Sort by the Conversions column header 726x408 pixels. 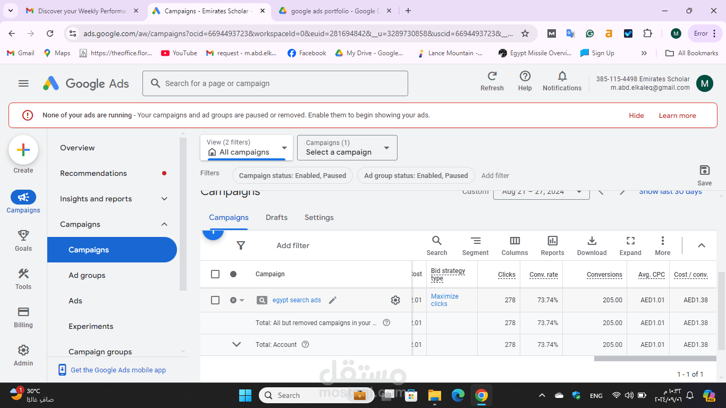(x=604, y=275)
